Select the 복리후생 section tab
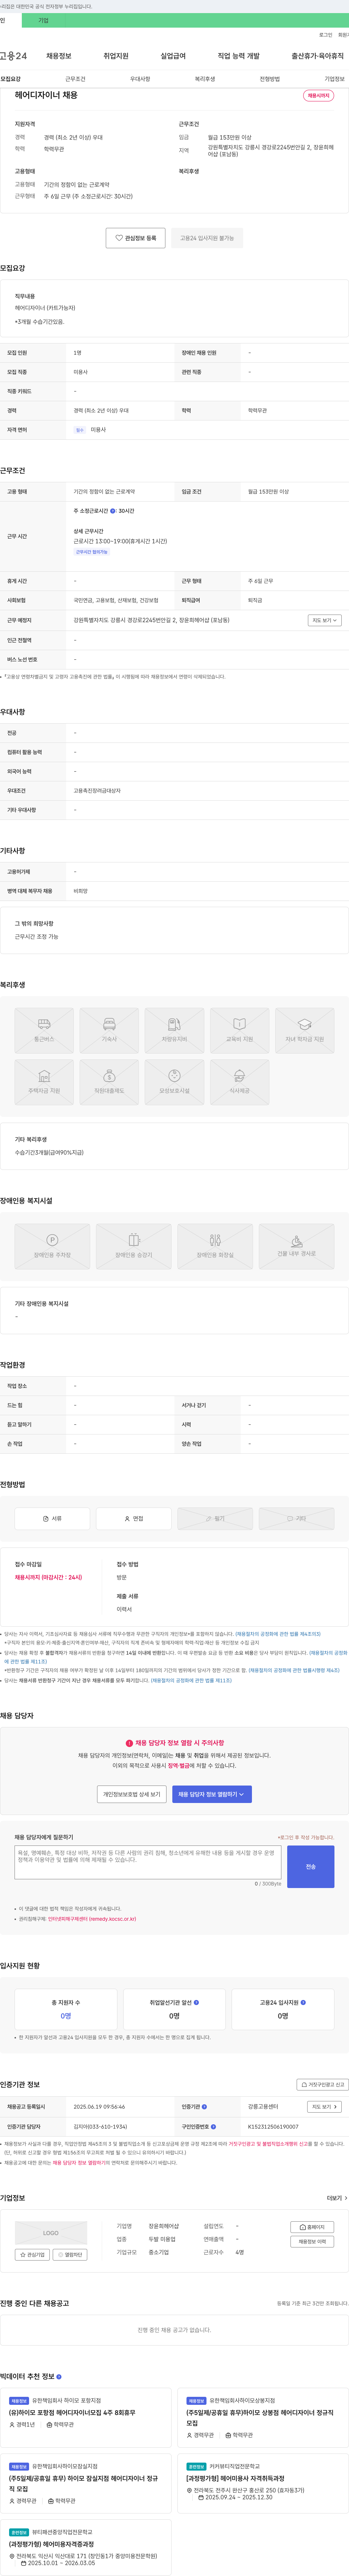This screenshot has height=2576, width=349. click(x=205, y=79)
